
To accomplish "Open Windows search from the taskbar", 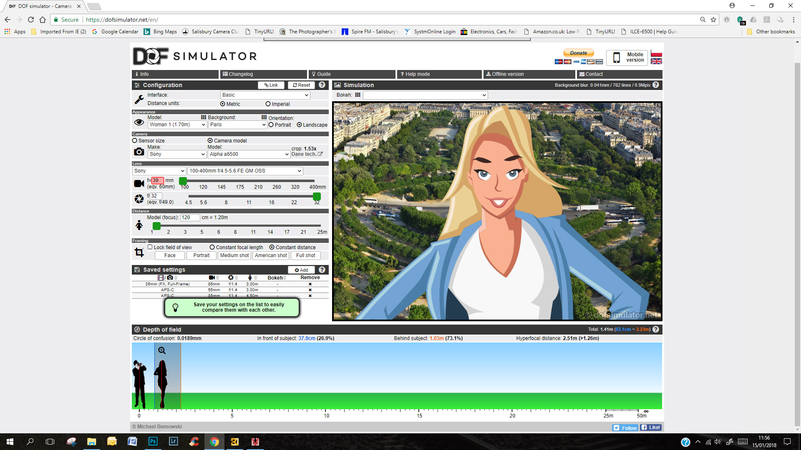I will pyautogui.click(x=30, y=442).
